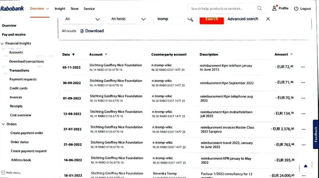Click the Feedback side tab
319x178 pixels.
coord(315,134)
